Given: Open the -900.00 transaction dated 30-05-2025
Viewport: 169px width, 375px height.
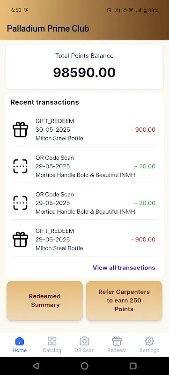Looking at the screenshot, I should pyautogui.click(x=84, y=130).
